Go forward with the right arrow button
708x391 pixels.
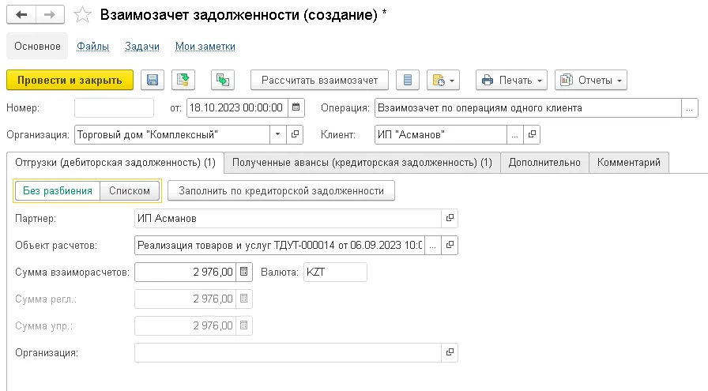[x=50, y=15]
